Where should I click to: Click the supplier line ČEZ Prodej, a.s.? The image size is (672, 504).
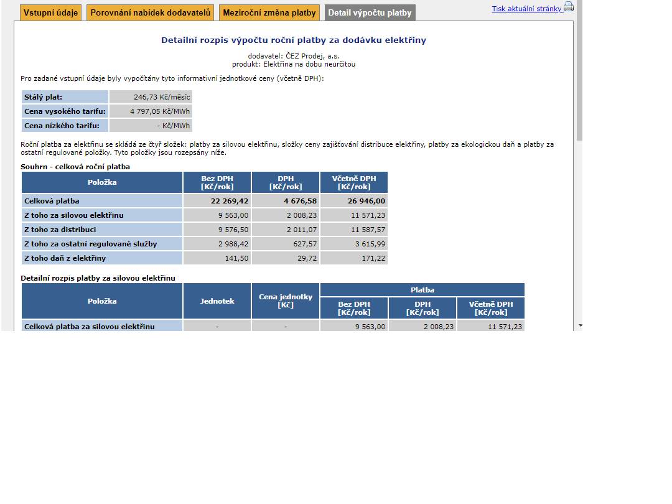point(294,56)
